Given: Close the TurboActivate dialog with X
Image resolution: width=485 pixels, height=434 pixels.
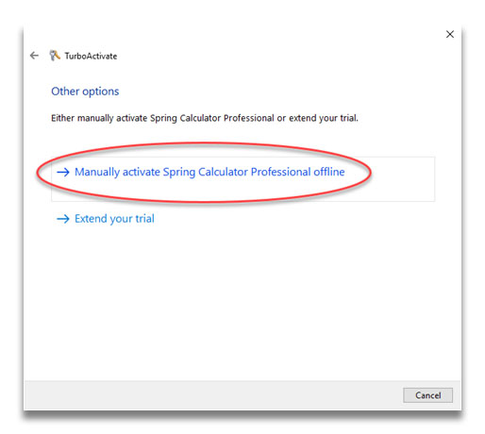Looking at the screenshot, I should pyautogui.click(x=450, y=34).
